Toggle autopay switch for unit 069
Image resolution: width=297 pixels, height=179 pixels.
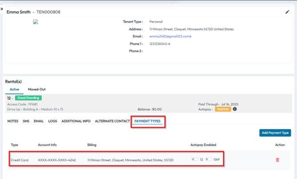tap(208, 160)
